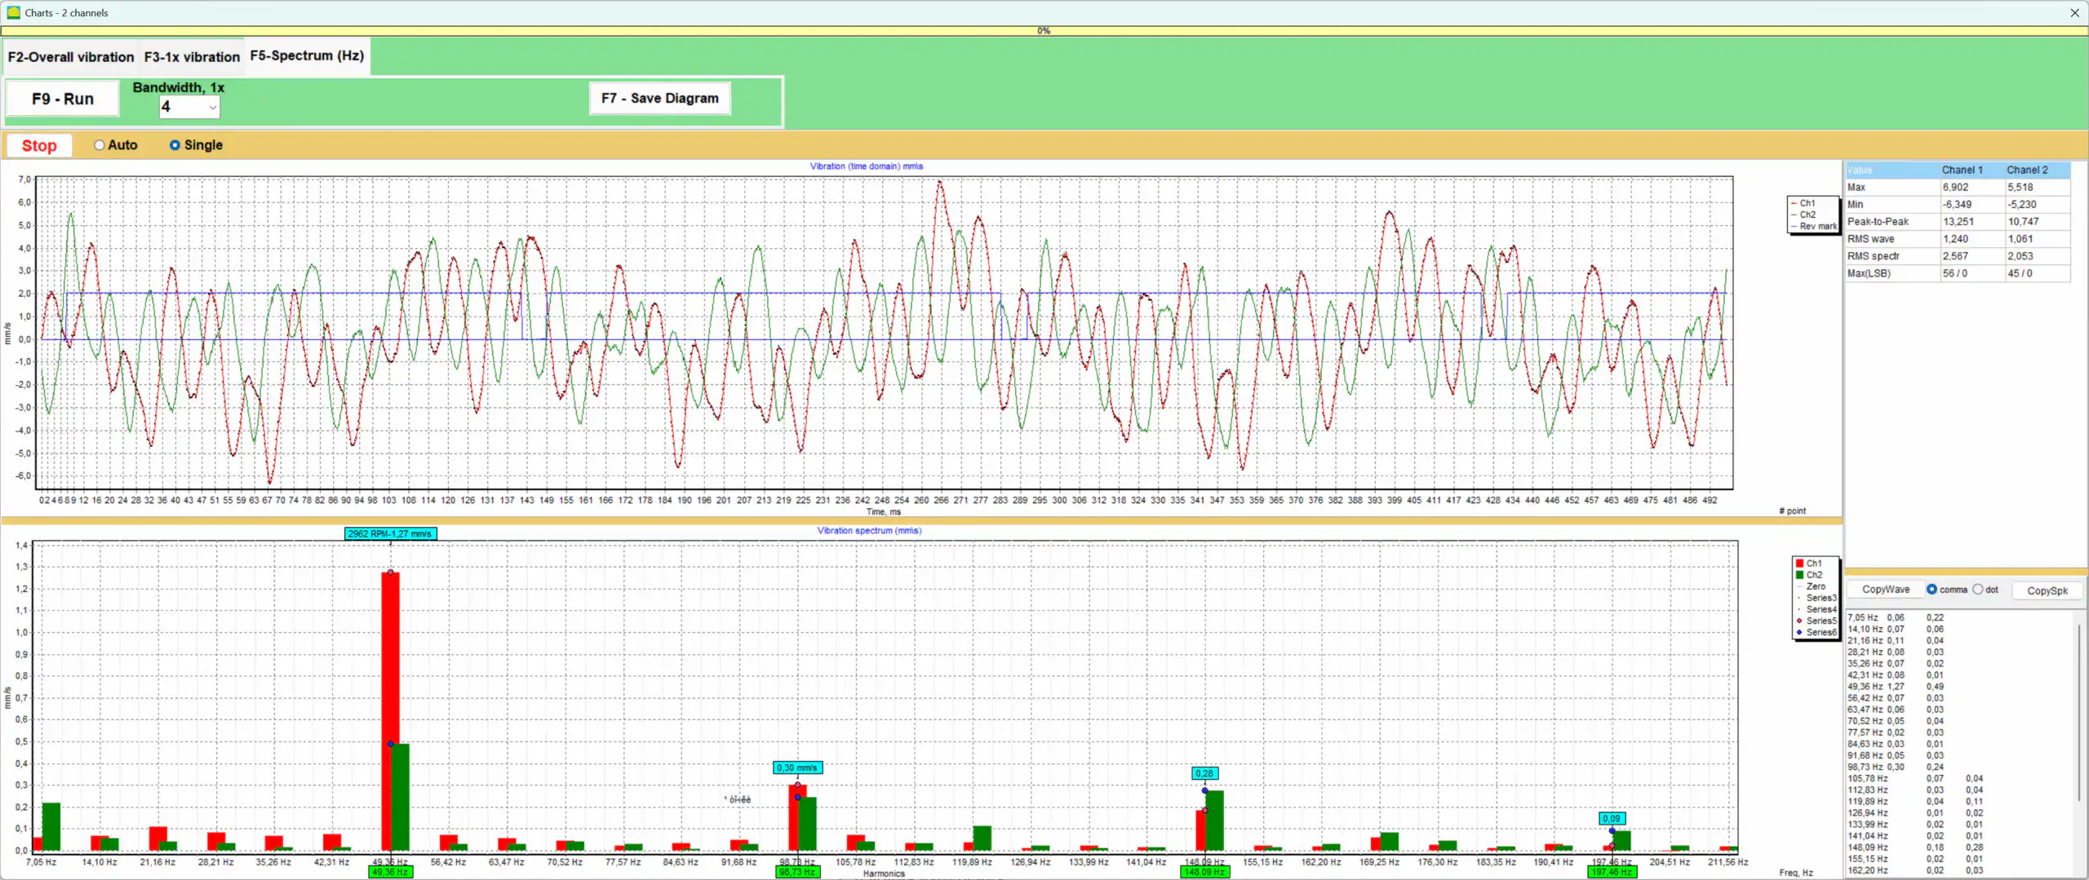Click green 98,73 Hz harmonic marker
2089x880 pixels.
796,872
